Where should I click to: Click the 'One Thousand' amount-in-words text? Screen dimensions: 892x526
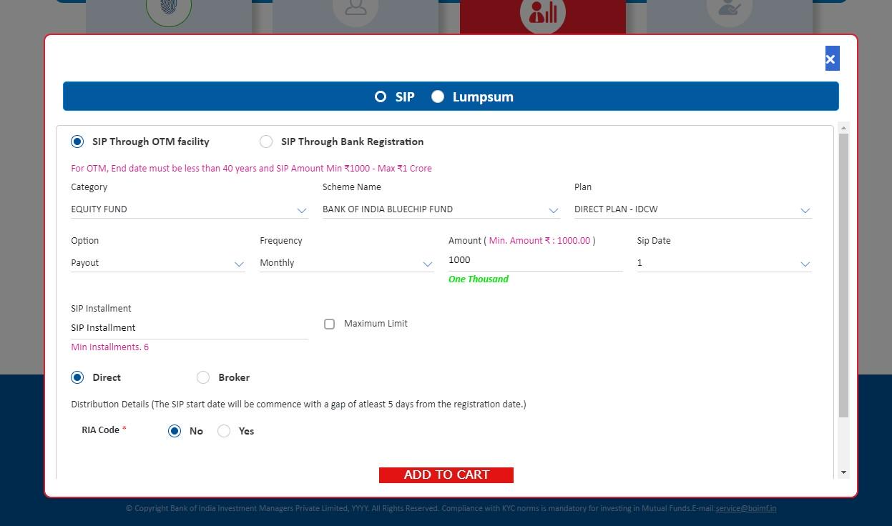click(x=479, y=279)
